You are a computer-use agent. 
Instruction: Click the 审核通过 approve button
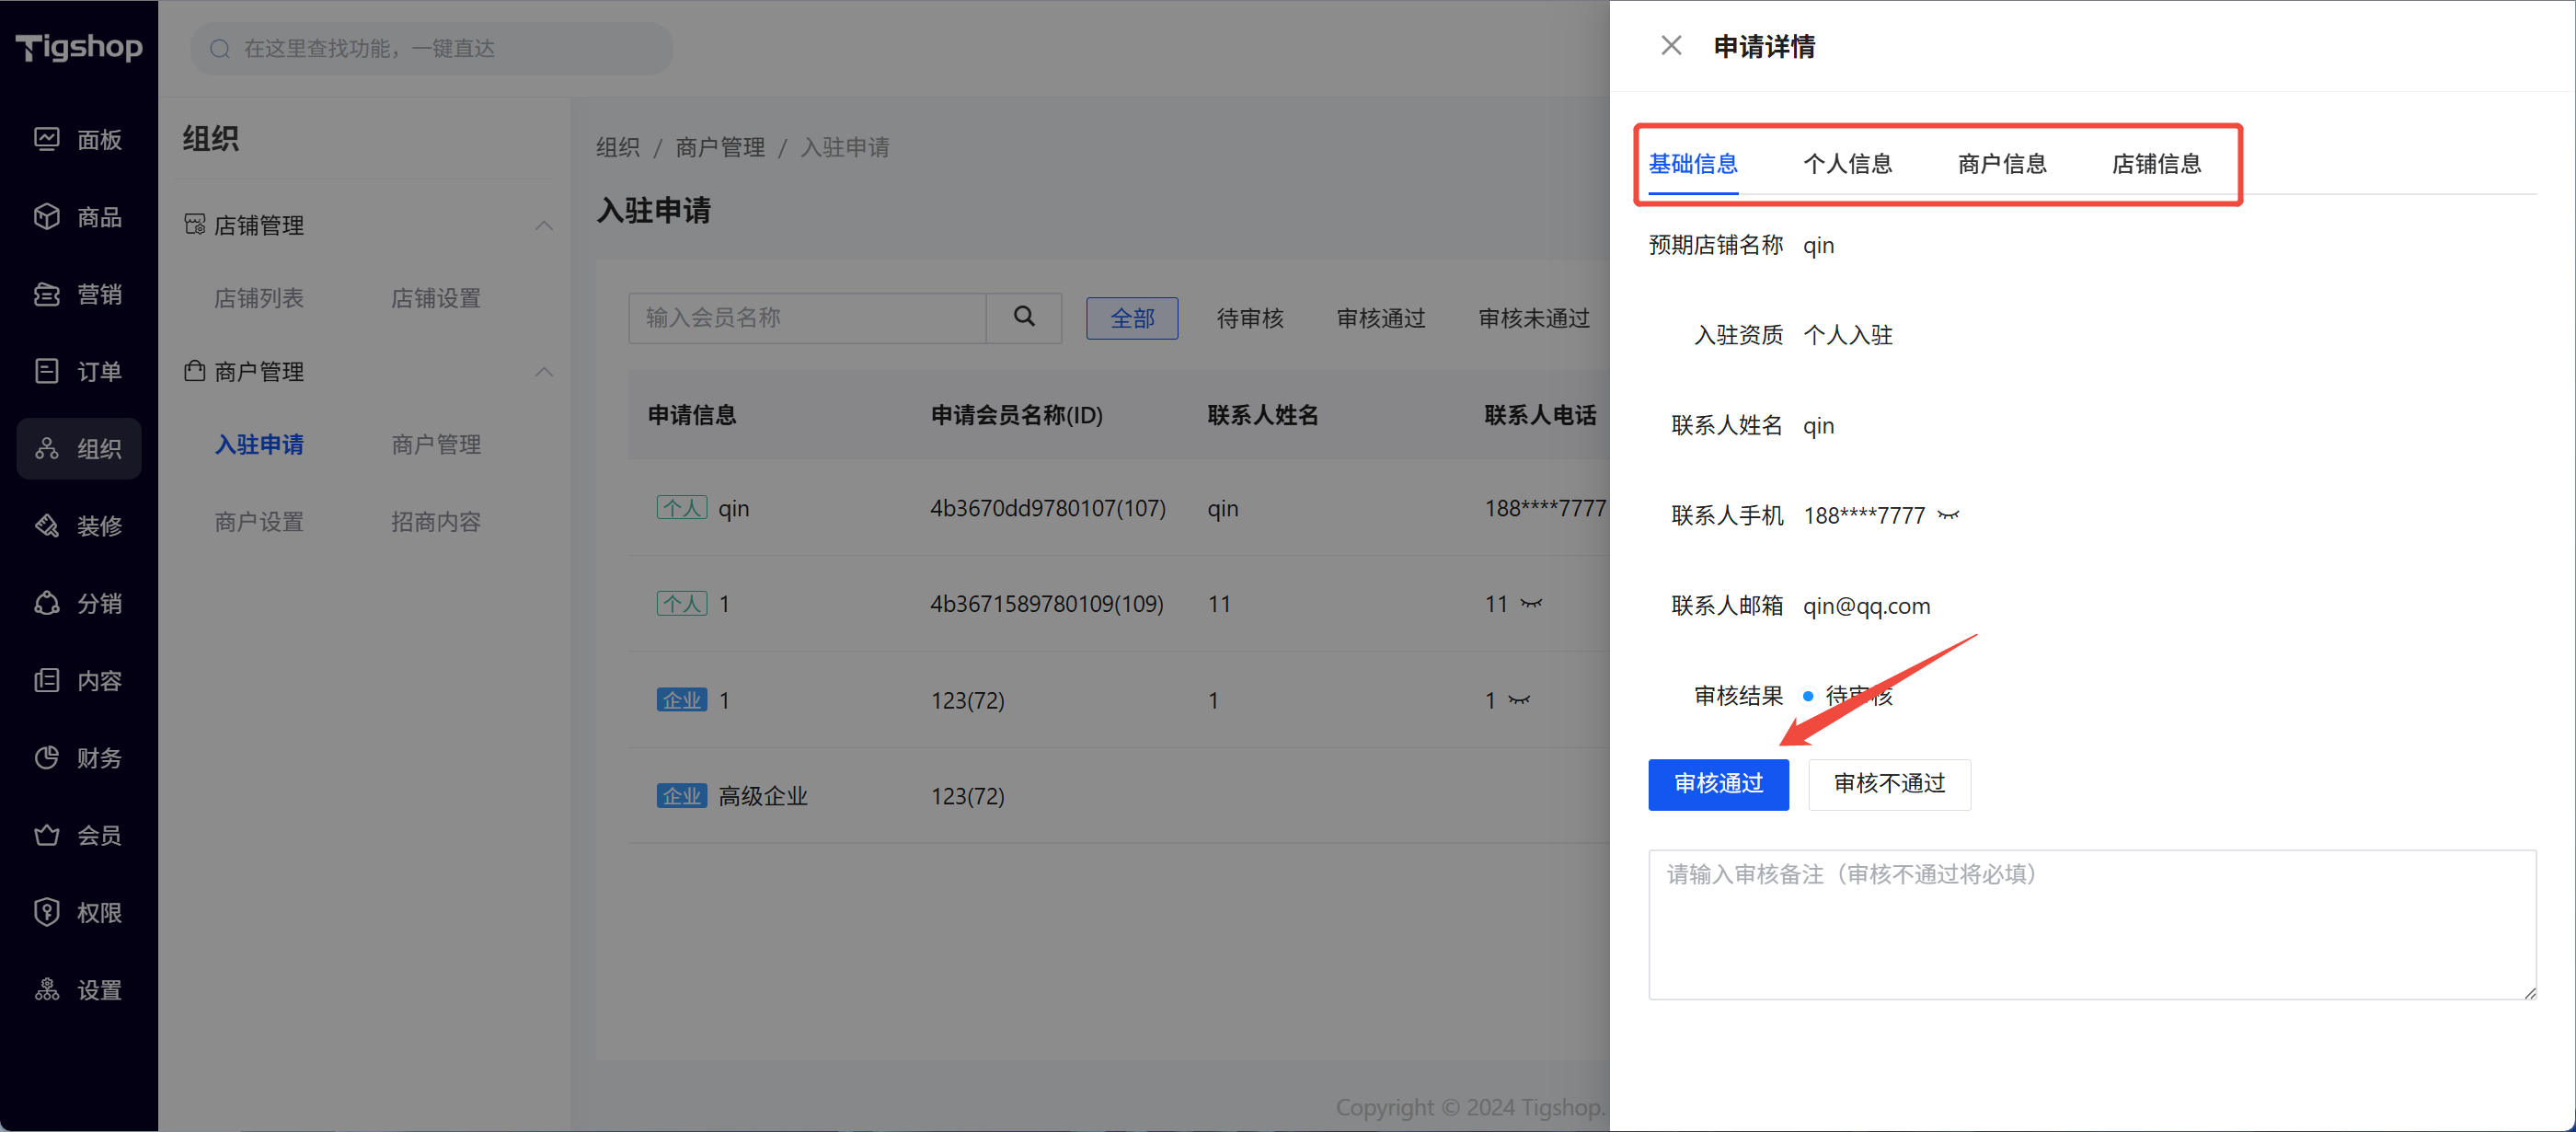(x=1717, y=784)
